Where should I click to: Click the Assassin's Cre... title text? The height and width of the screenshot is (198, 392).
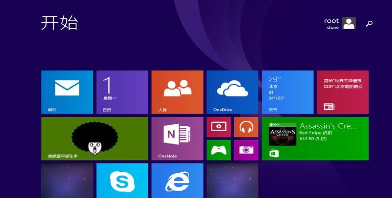328,126
